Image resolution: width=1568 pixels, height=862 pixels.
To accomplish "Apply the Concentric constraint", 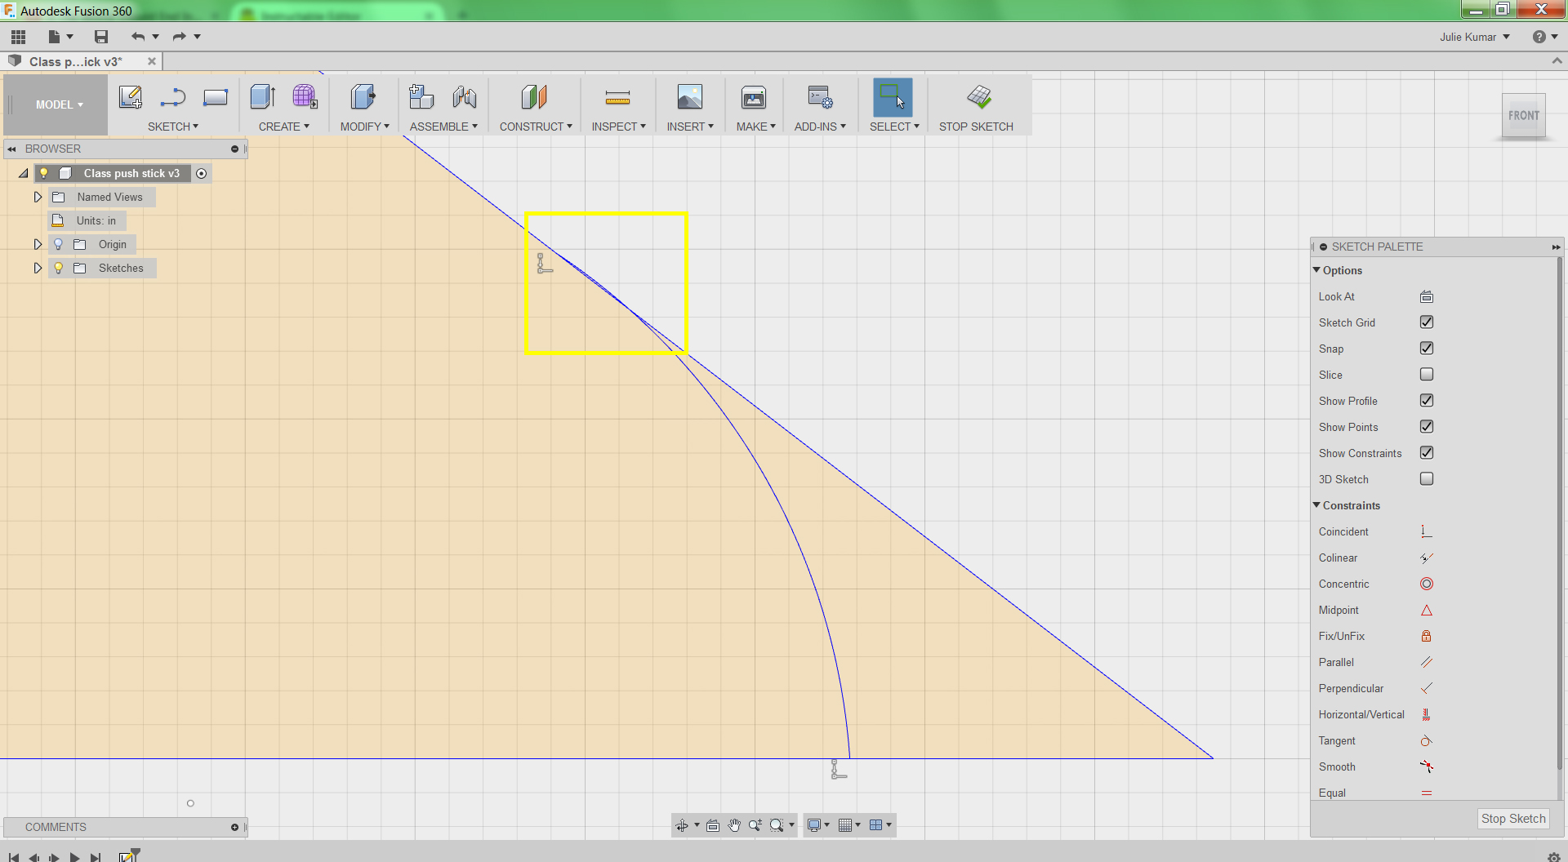I will [x=1427, y=584].
